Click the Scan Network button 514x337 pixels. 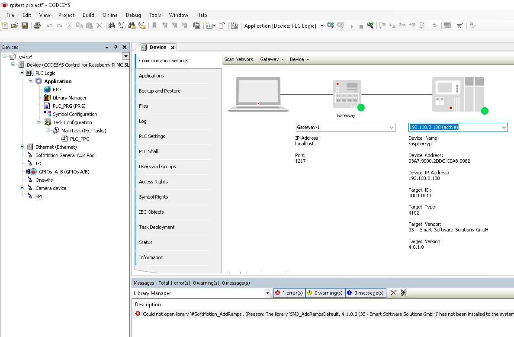pyautogui.click(x=239, y=59)
